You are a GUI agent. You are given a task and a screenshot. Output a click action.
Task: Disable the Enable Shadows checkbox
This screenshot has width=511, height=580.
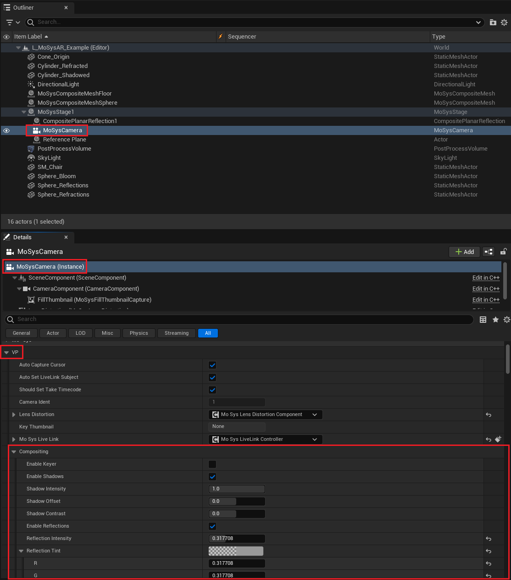point(212,476)
